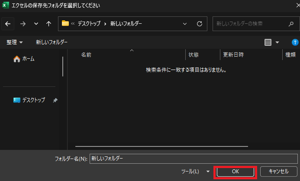Select デスクトップ in the navigation pane

33,100
